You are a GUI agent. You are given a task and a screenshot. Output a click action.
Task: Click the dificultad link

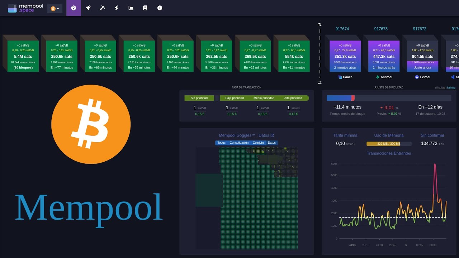click(x=440, y=87)
